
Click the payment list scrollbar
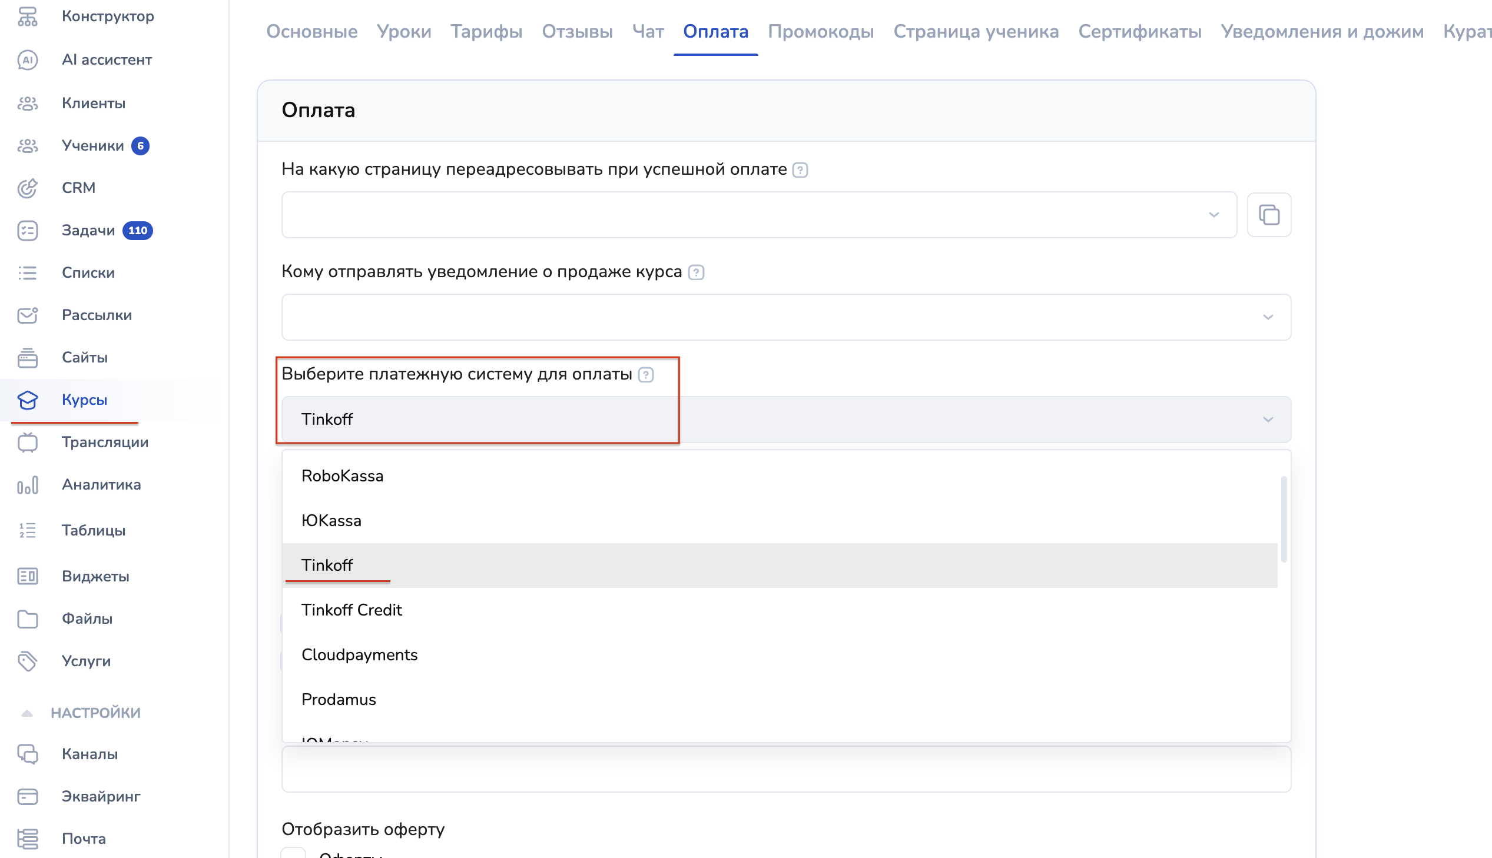coord(1284,518)
